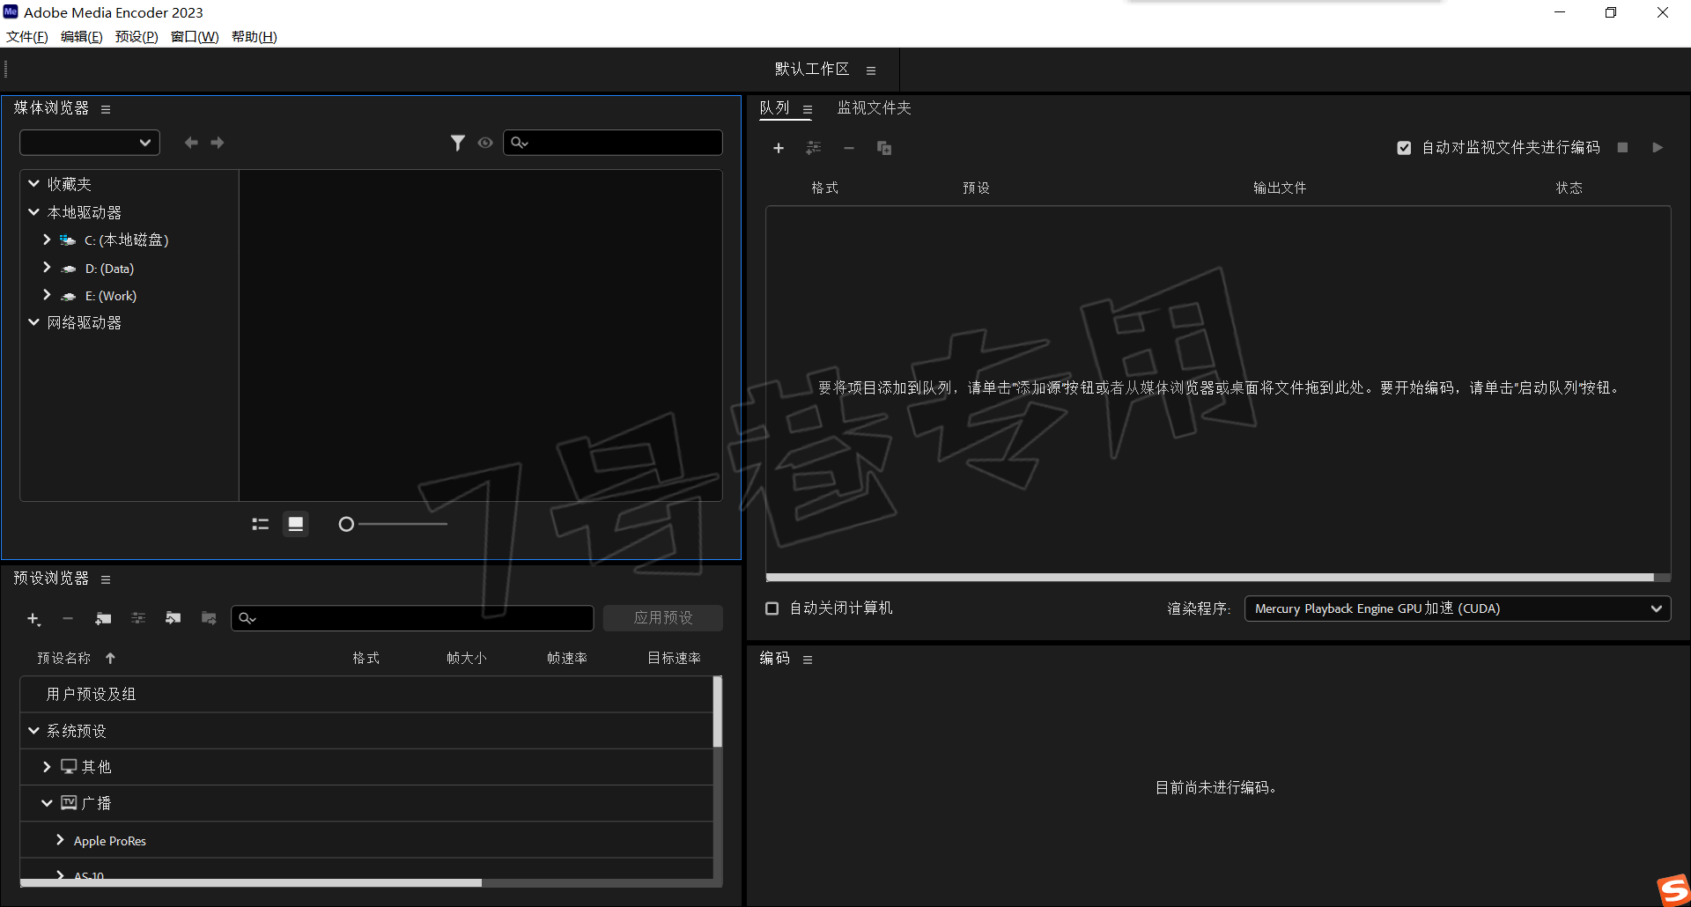Remove item with queue minus icon
The image size is (1691, 907).
(x=849, y=148)
